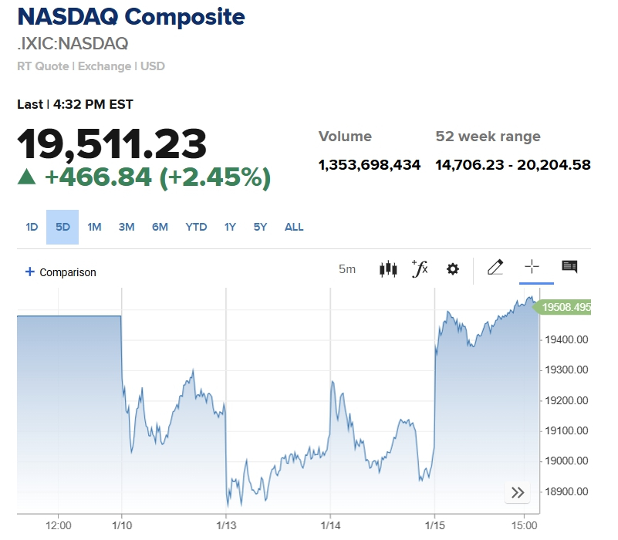Viewport: 618px width, 540px height.
Task: Click the double-chevron scroll-to-latest button
Action: pos(517,492)
